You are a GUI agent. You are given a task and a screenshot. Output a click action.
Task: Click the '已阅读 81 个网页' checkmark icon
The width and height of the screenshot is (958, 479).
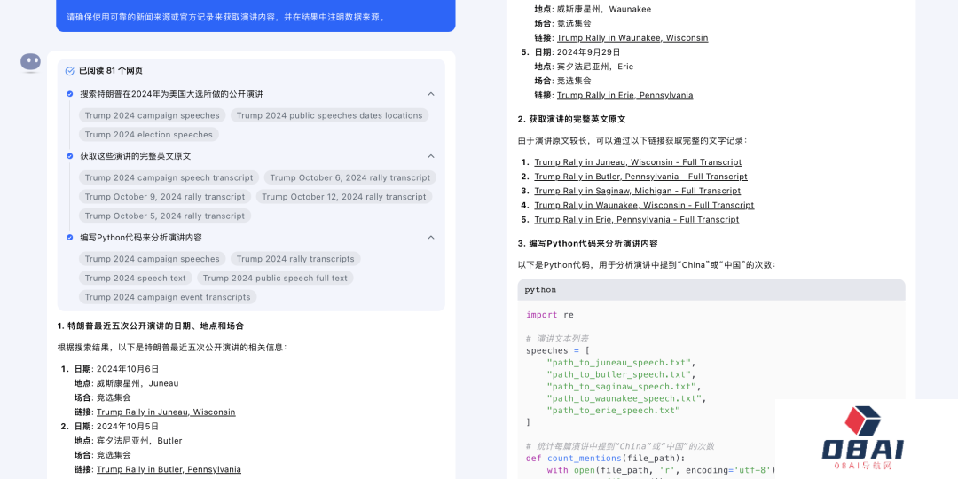pyautogui.click(x=70, y=71)
